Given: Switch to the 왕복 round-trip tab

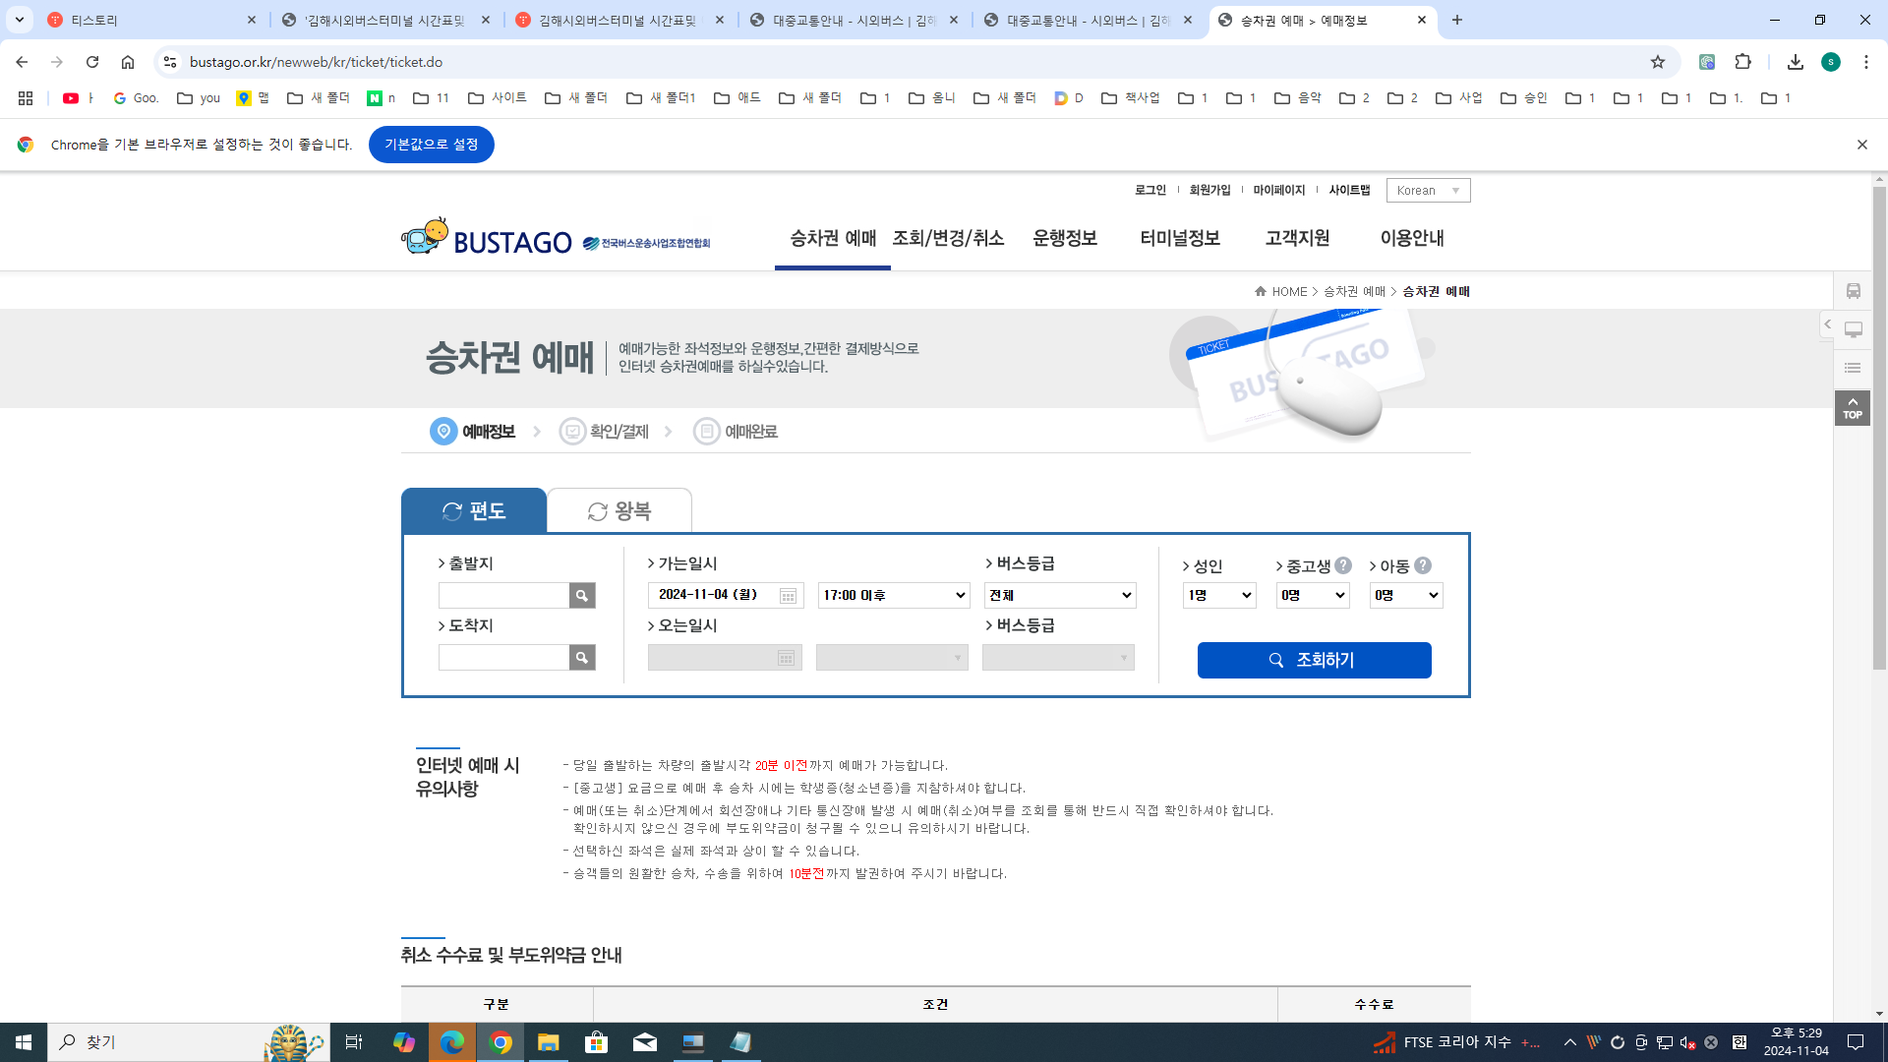Looking at the screenshot, I should point(619,511).
